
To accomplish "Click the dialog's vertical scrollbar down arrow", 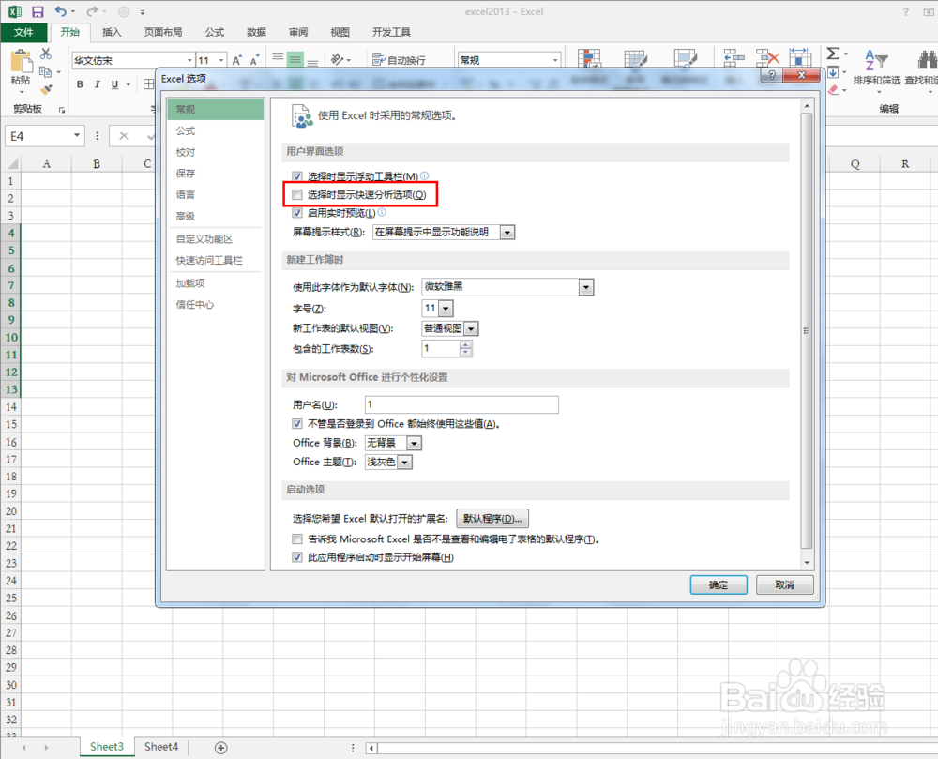I will pos(807,562).
